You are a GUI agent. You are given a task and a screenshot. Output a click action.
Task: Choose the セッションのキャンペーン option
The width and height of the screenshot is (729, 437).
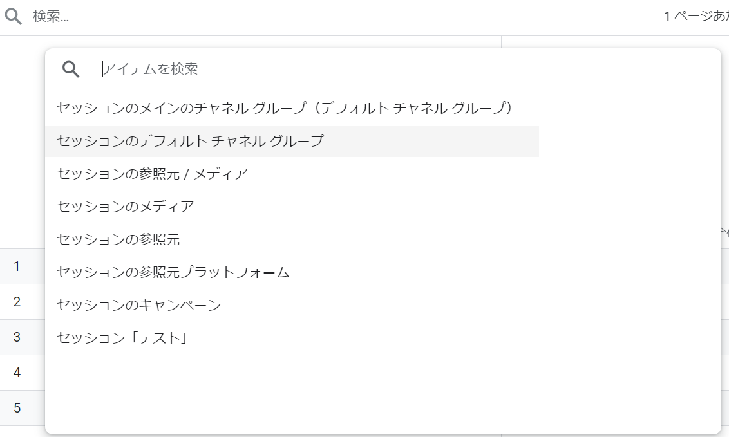click(x=138, y=305)
